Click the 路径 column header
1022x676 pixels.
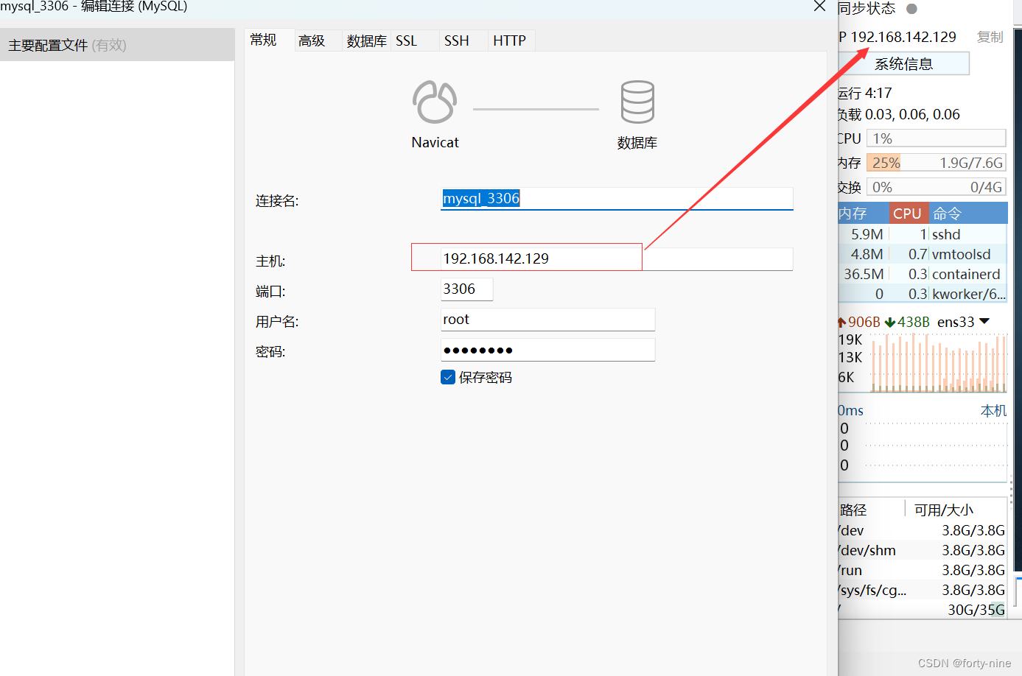point(870,510)
